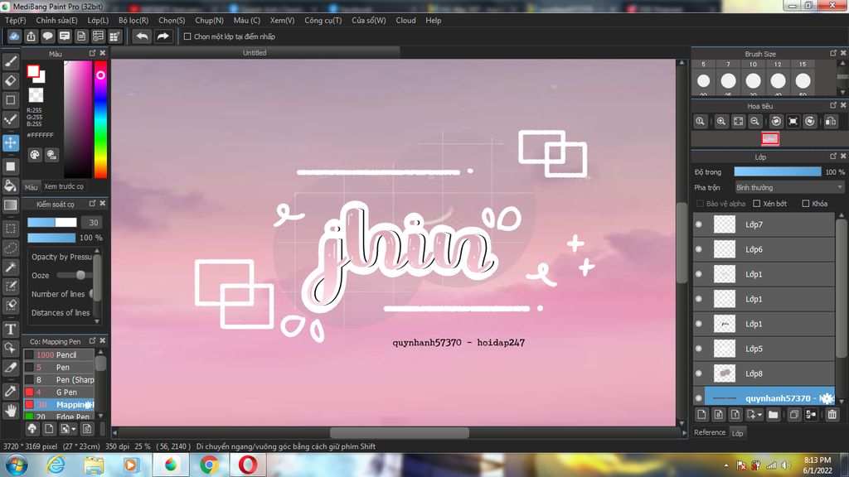Screen dimensions: 849x477
Task: Toggle 'Bảo vệ alpha' checkbox
Action: click(x=700, y=204)
